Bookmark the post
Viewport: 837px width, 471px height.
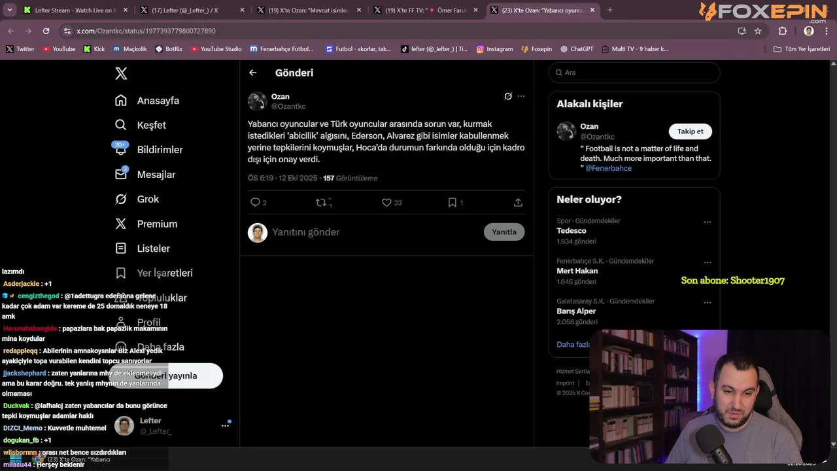[452, 202]
